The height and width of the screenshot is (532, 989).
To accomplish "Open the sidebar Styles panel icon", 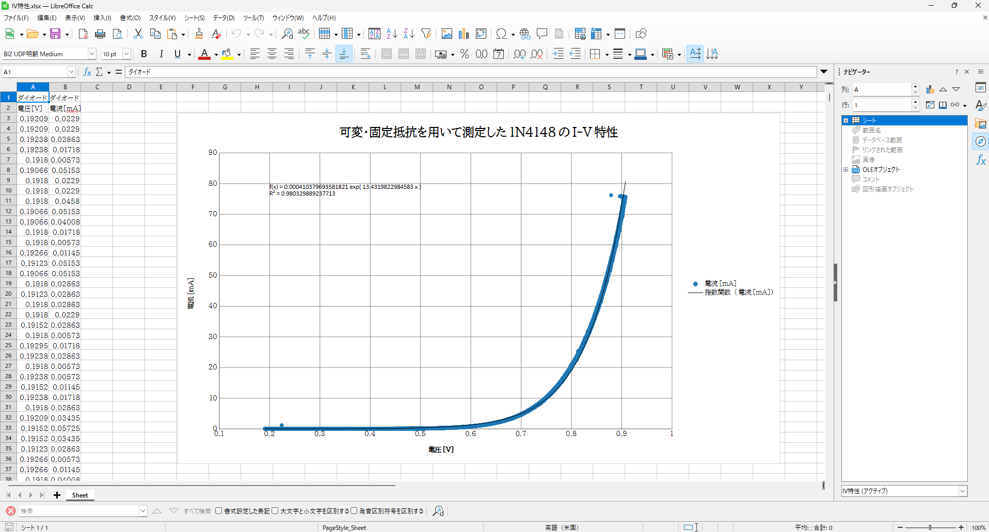I will (981, 105).
